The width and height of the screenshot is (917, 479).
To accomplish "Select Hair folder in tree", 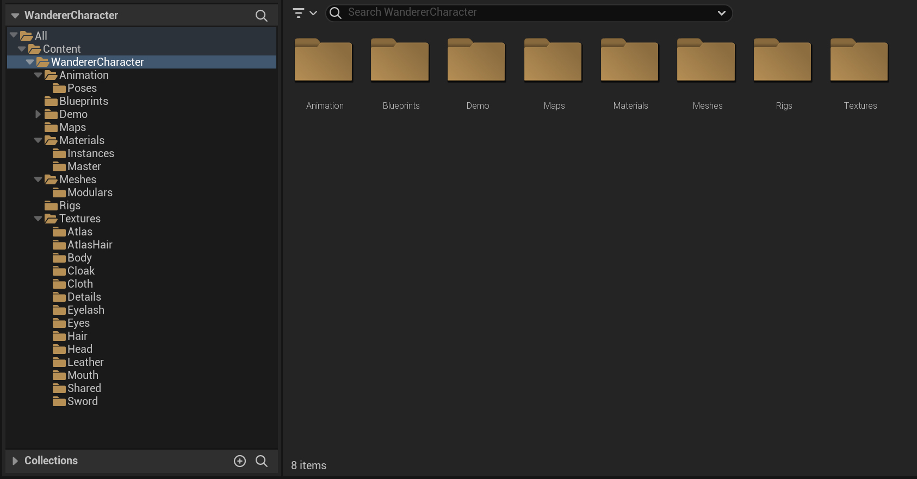I will 70,336.
